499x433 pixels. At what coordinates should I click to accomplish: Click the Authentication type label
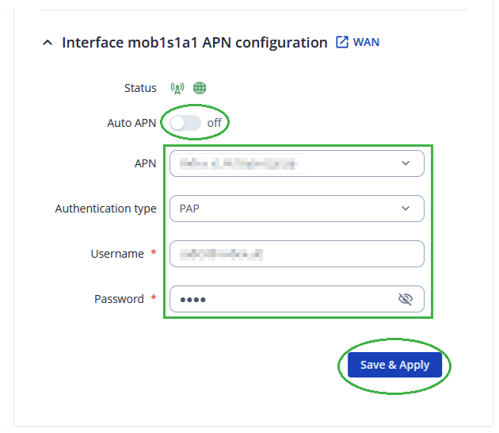pyautogui.click(x=105, y=209)
